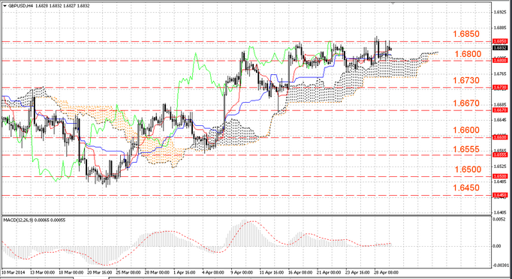Select the red 1.6730 price tag on axis
The width and height of the screenshot is (512, 279).
point(499,87)
